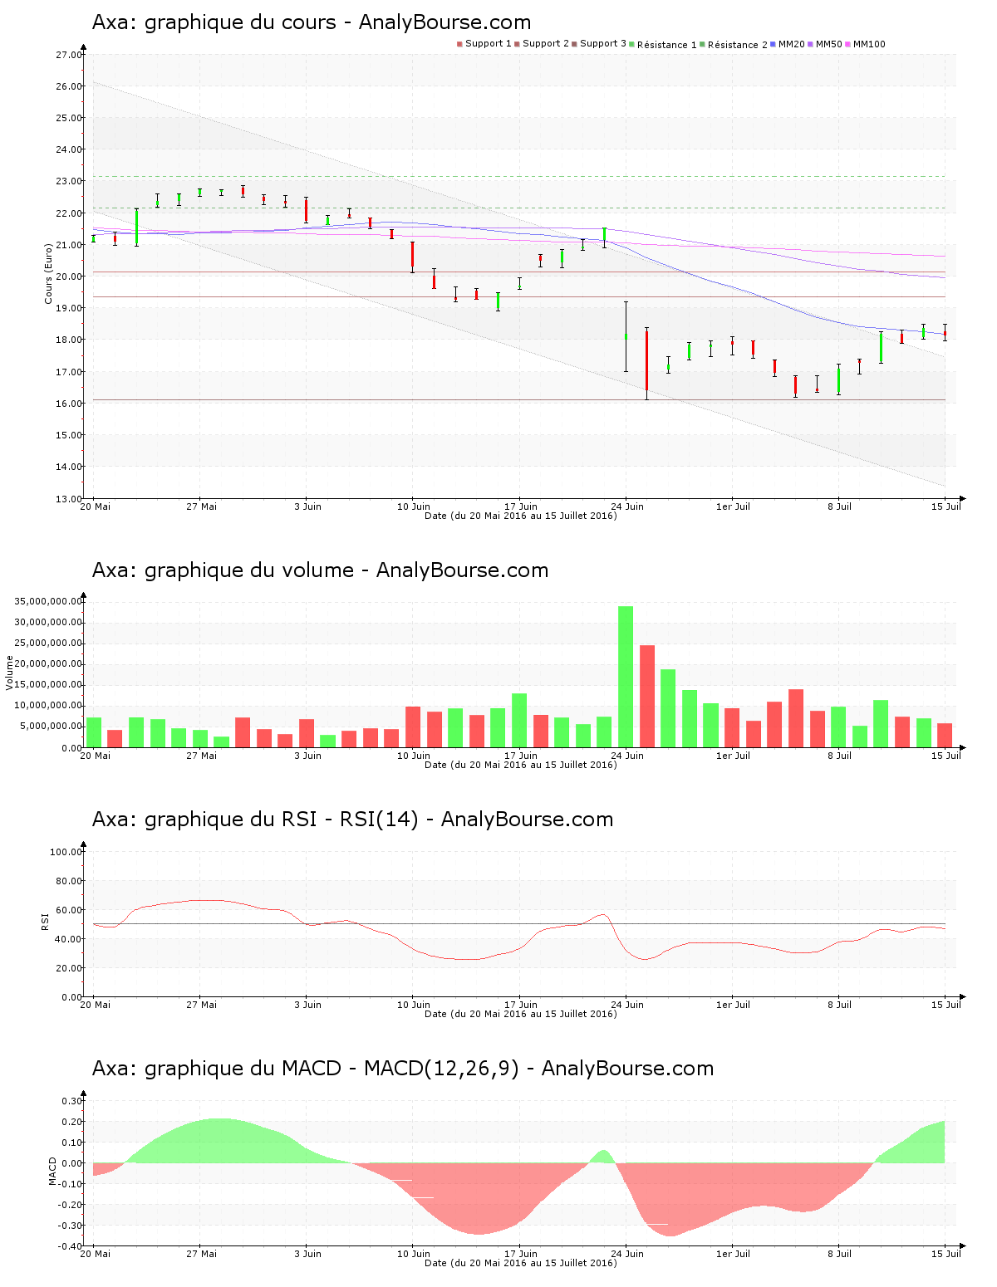Click the Résistance 1 green legend marker
Viewport: 997px width, 1287px height.
[x=632, y=44]
